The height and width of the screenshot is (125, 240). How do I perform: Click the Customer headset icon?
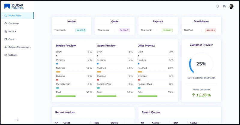[x=6, y=23]
